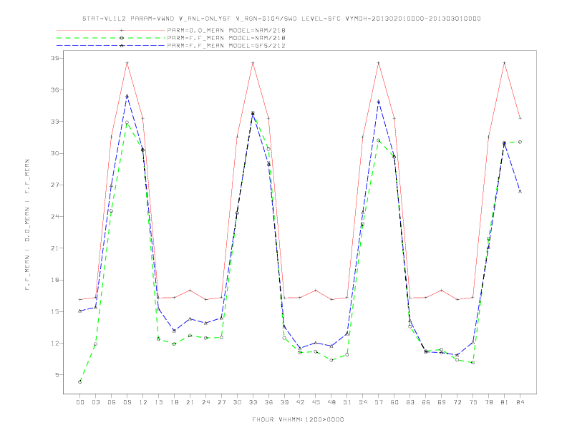Click x-axis forecast hour label 48

pos(331,402)
